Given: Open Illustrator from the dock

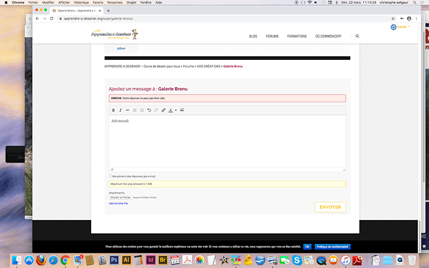Looking at the screenshot, I should pyautogui.click(x=126, y=260).
